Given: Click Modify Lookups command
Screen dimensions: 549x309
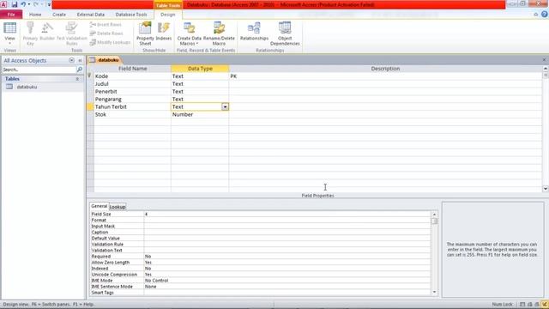Looking at the screenshot, I should pos(110,42).
